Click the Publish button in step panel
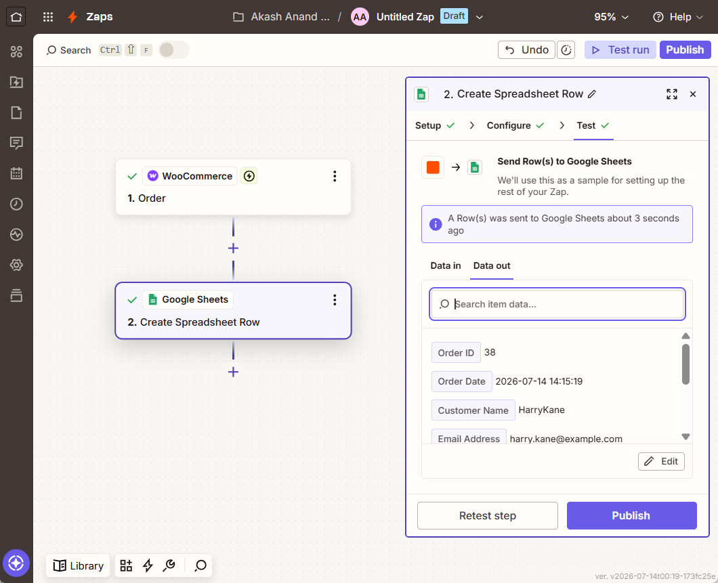This screenshot has width=718, height=583. pos(632,516)
